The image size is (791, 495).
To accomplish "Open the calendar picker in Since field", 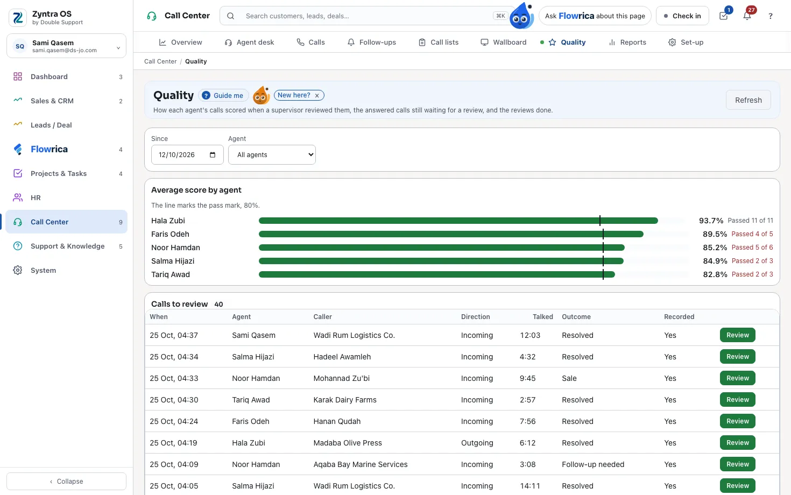I will tap(213, 155).
